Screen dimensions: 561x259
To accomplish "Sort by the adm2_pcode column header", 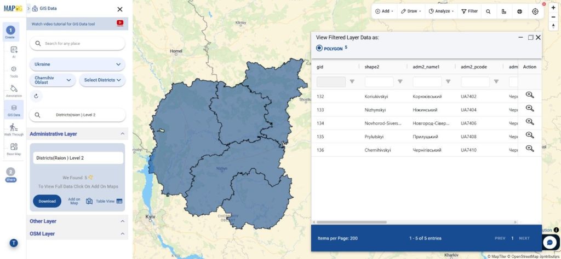I will pos(474,67).
